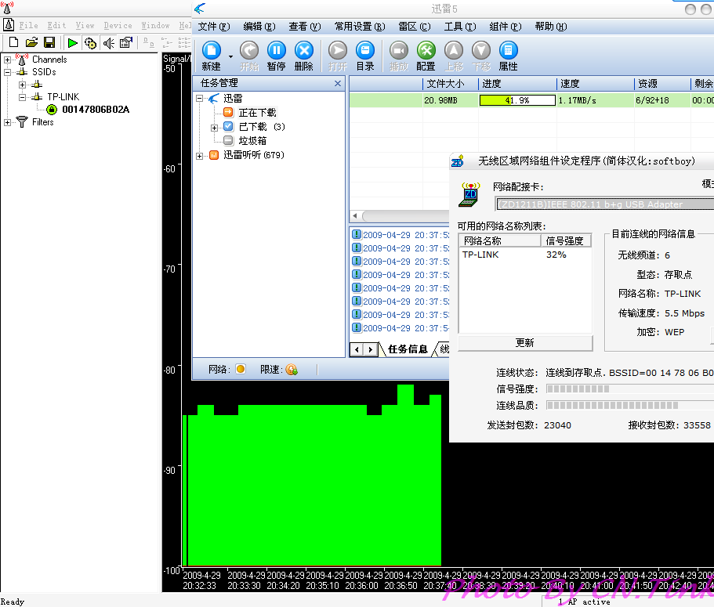Toggle auto-reconfigure gear icon in NetStumbler
This screenshot has width=714, height=607.
[90, 43]
